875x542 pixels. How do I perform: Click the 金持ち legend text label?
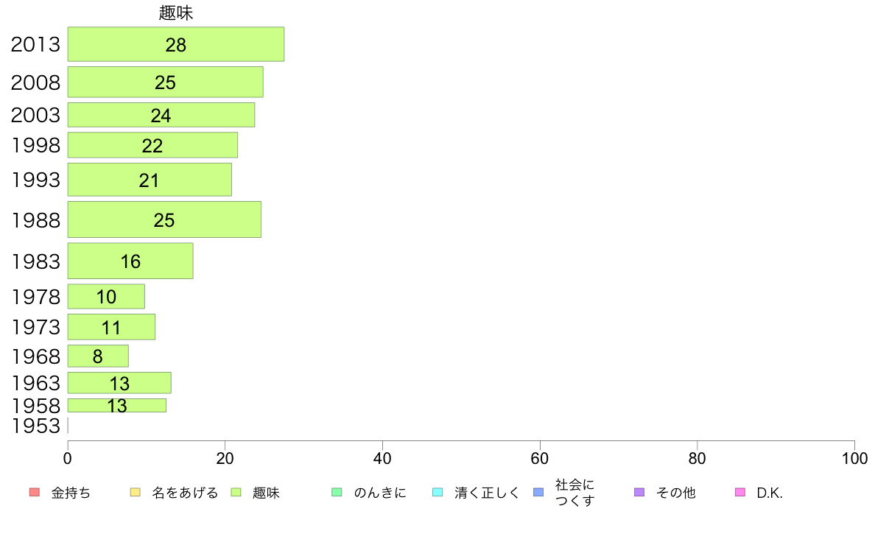(71, 493)
